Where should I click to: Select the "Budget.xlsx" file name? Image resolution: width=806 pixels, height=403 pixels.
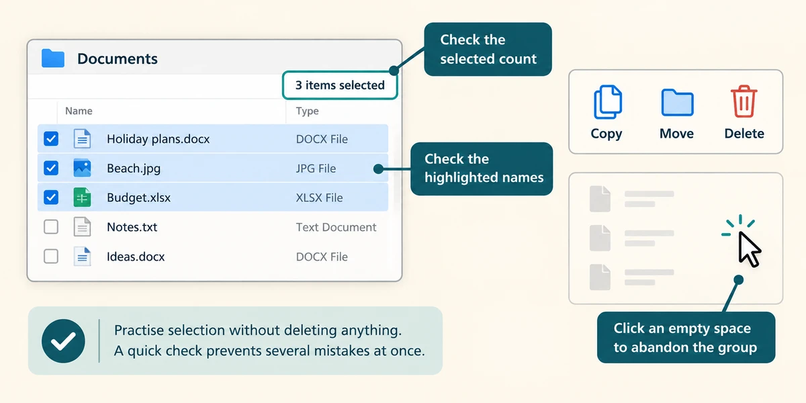138,197
